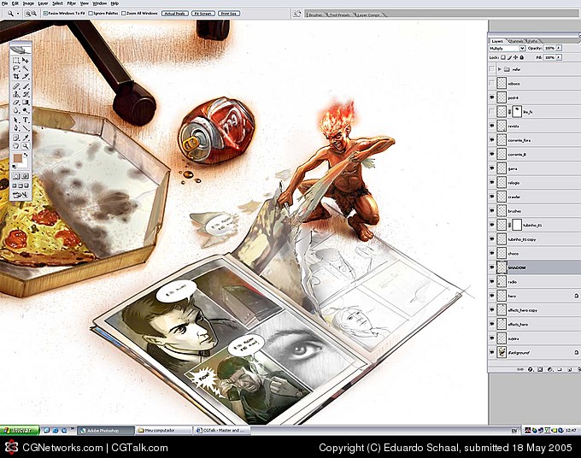The height and width of the screenshot is (458, 581).
Task: Expand the refer layer group
Action: 500,69
